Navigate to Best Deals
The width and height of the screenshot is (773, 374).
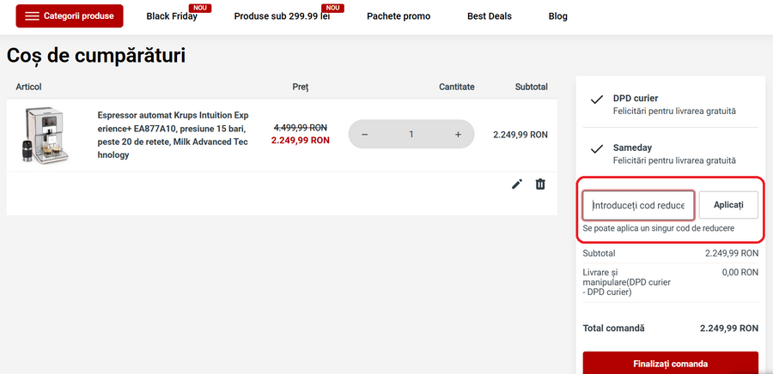489,16
